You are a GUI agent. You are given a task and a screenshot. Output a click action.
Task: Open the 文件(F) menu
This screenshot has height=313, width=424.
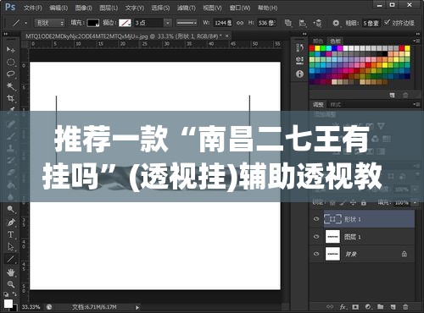(x=33, y=8)
